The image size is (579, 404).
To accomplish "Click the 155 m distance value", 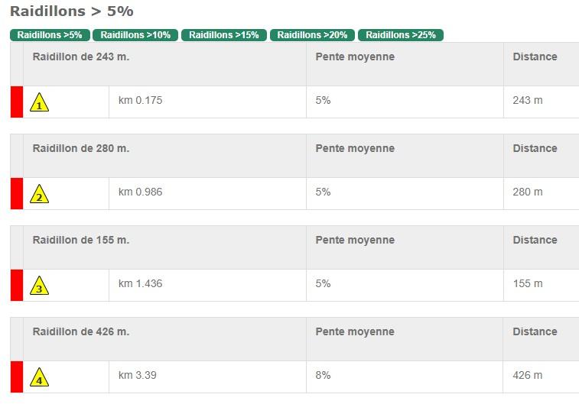I will [x=528, y=284].
